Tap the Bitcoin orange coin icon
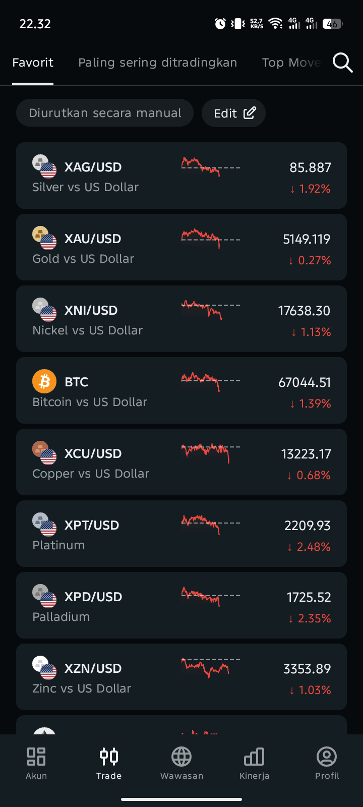Screen dimensions: 363x807 click(x=44, y=381)
